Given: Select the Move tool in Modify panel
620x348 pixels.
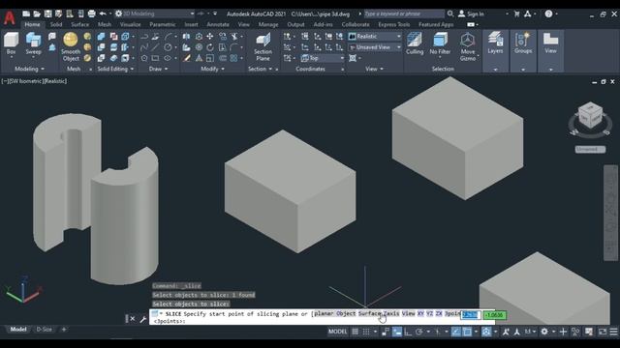Looking at the screenshot, I should [210, 37].
